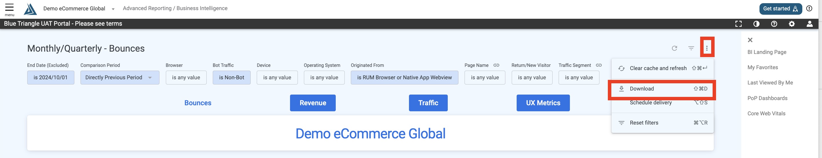
Task: Click link icon next to Traffic Segment
Action: pos(599,65)
